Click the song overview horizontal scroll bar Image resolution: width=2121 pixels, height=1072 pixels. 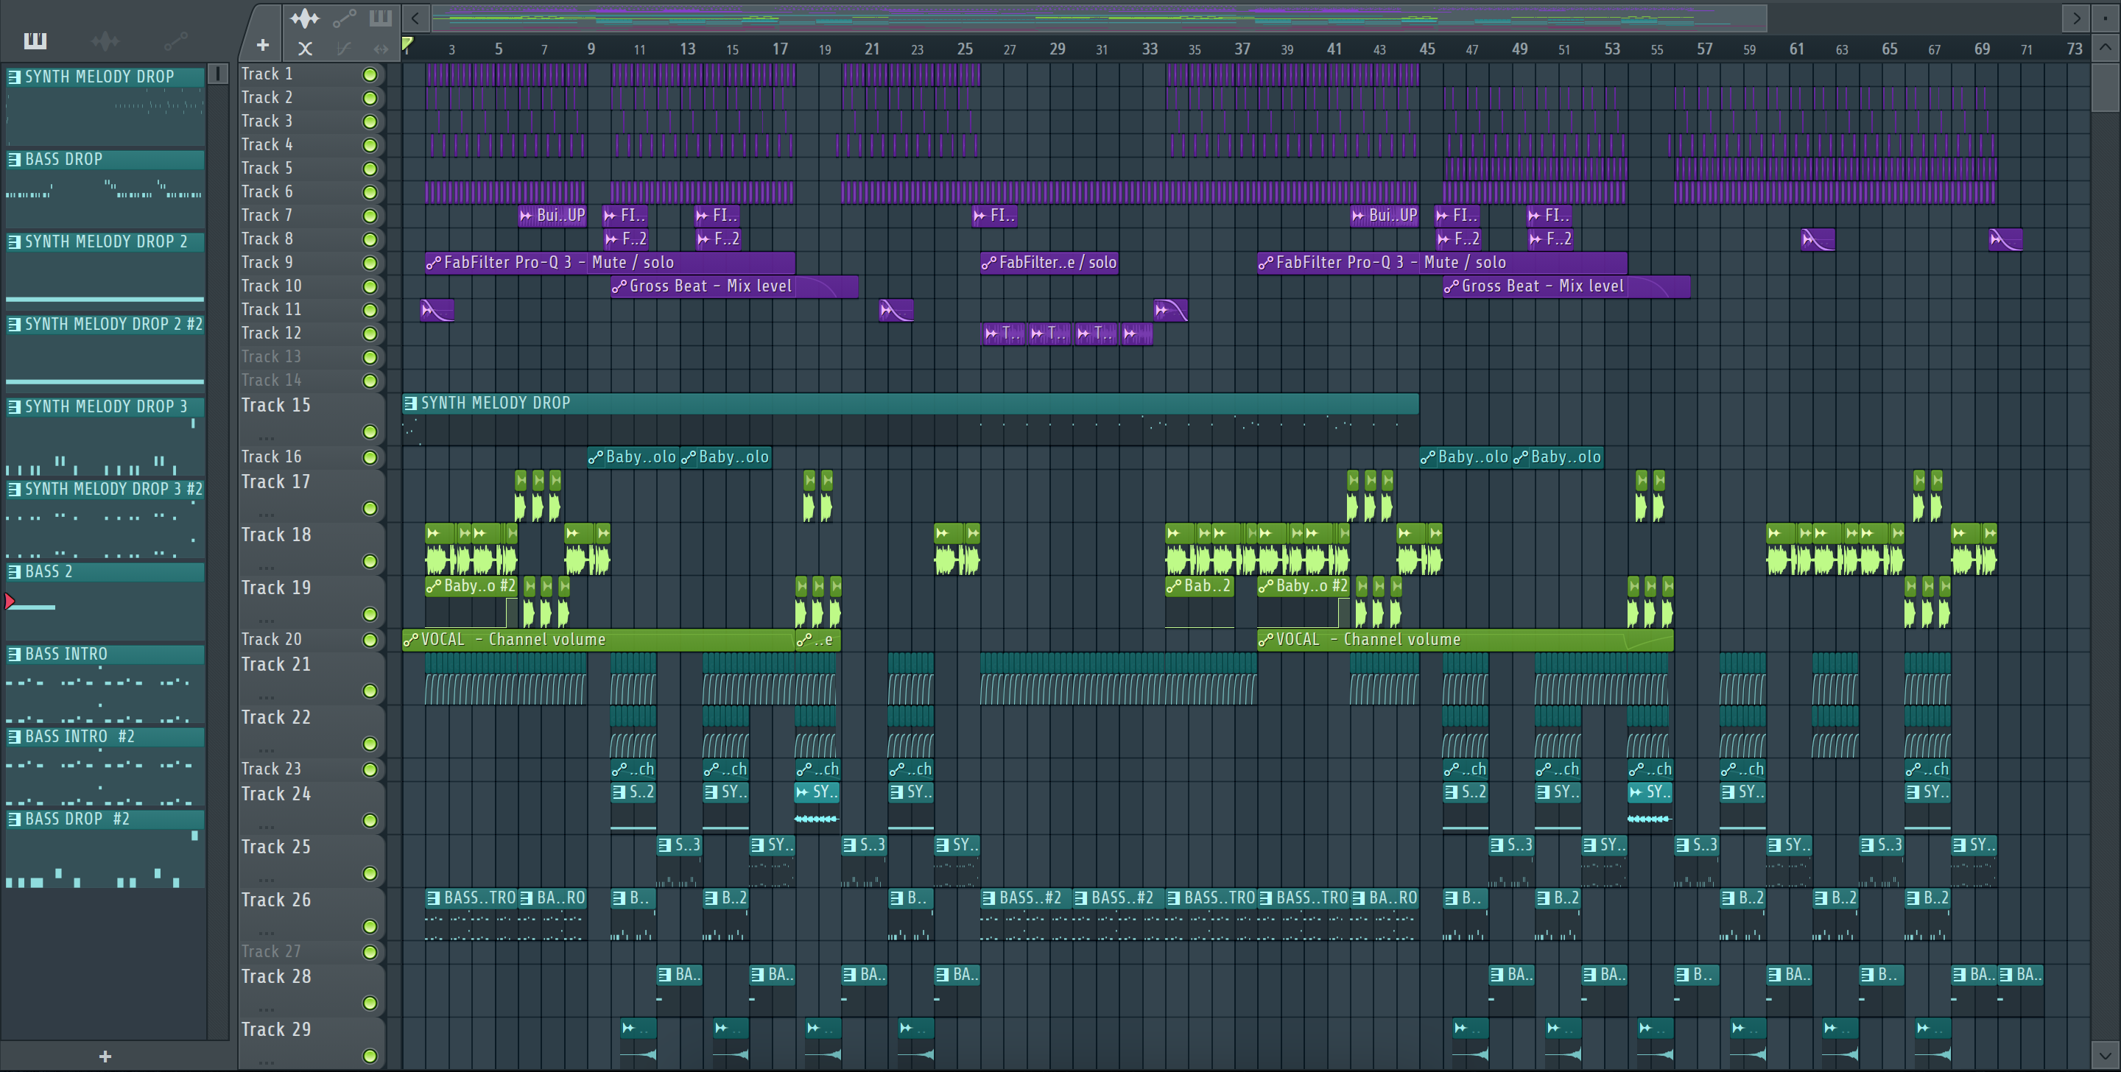(x=1100, y=18)
